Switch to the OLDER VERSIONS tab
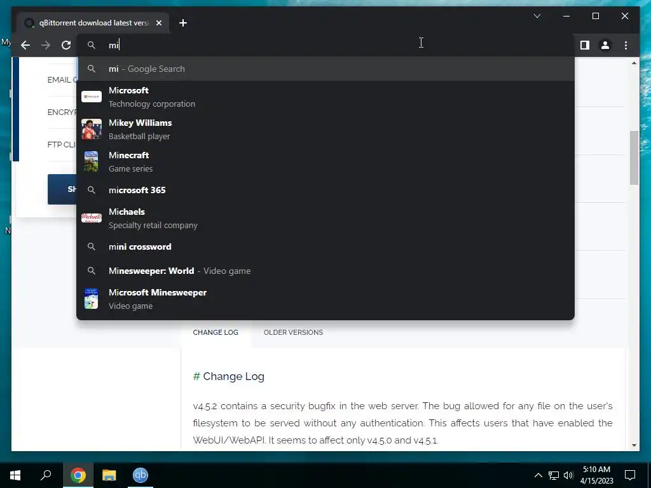 [293, 332]
